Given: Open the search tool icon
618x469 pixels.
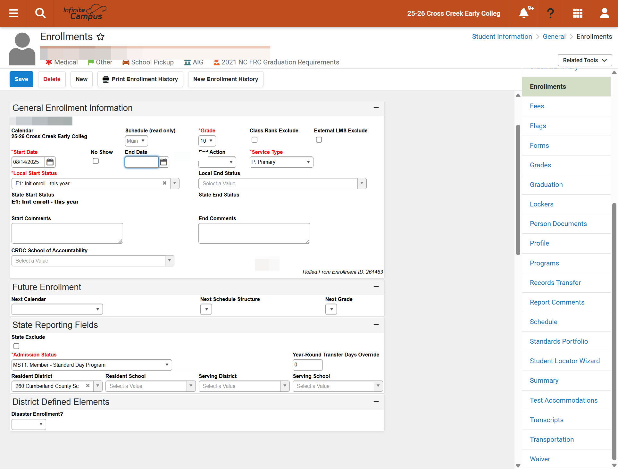Looking at the screenshot, I should (40, 13).
